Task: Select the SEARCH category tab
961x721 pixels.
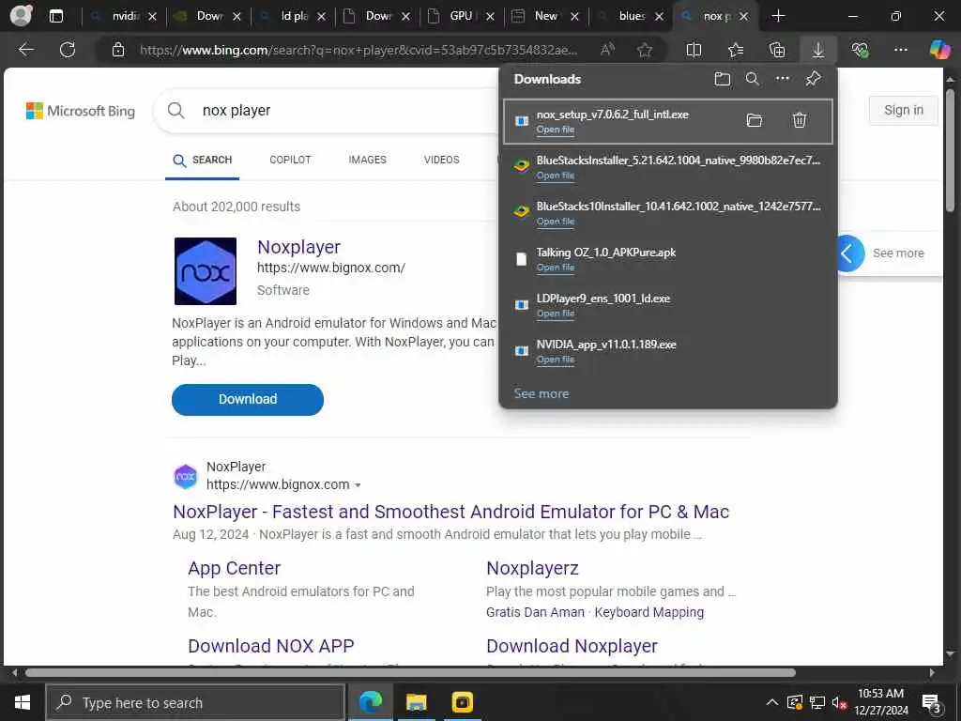Action: (203, 161)
